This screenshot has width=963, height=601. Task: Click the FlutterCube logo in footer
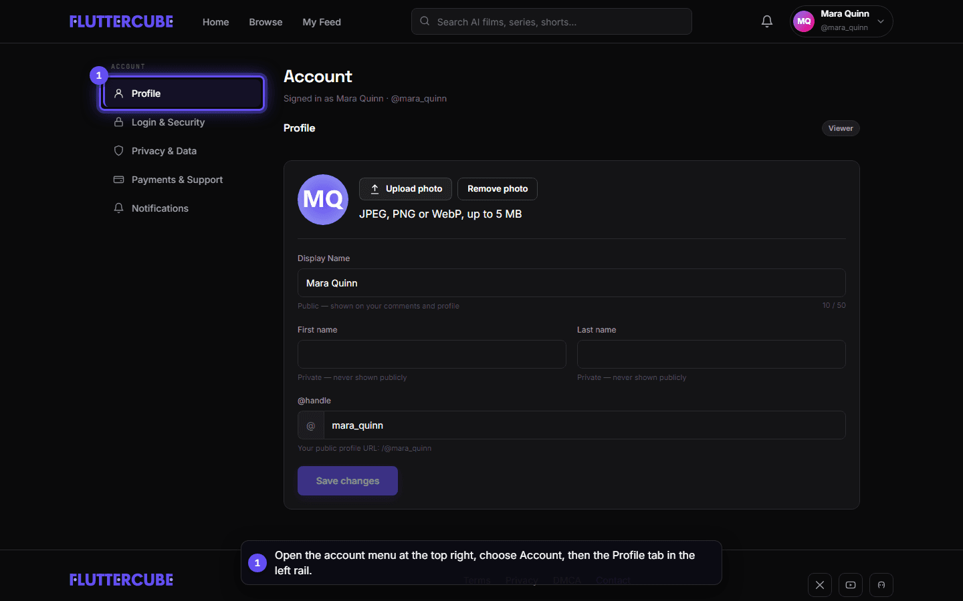point(121,580)
